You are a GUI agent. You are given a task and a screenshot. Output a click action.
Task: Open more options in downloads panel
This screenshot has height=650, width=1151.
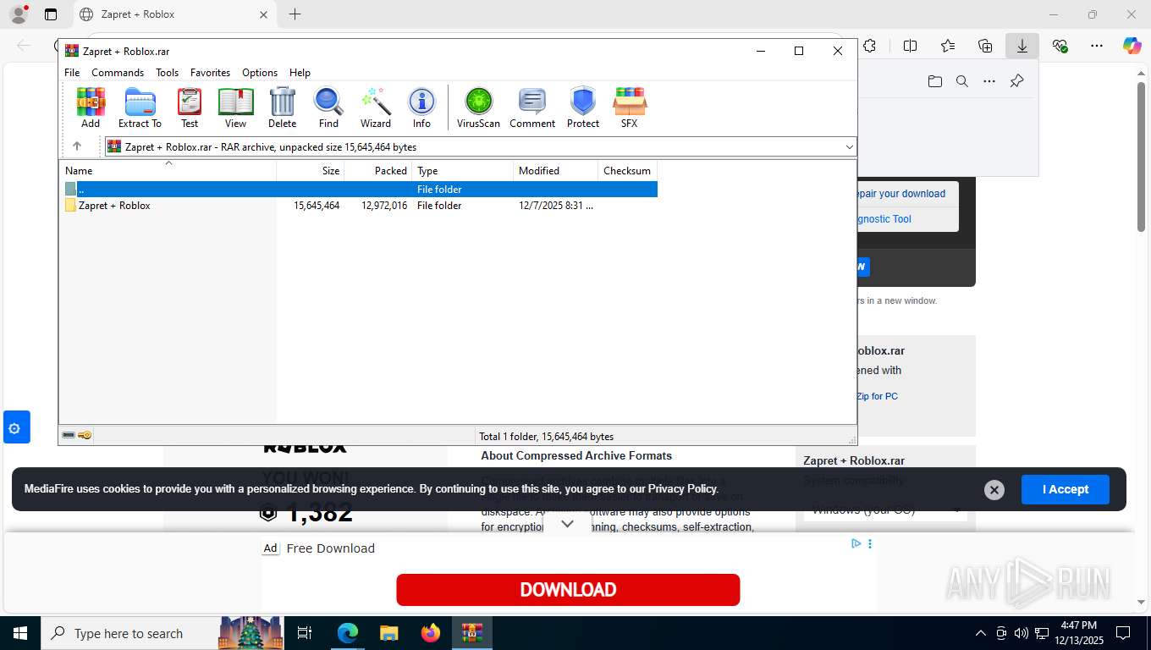989,81
